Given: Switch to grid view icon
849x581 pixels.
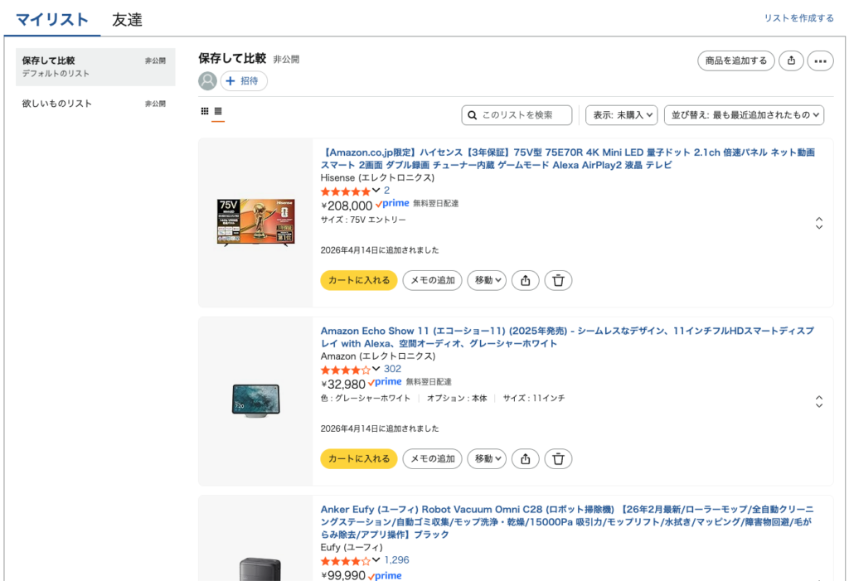Looking at the screenshot, I should coord(205,111).
